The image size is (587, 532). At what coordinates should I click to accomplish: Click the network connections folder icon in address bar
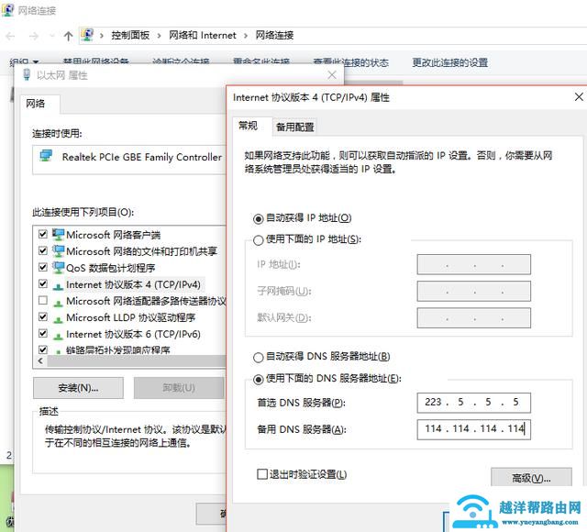click(88, 36)
